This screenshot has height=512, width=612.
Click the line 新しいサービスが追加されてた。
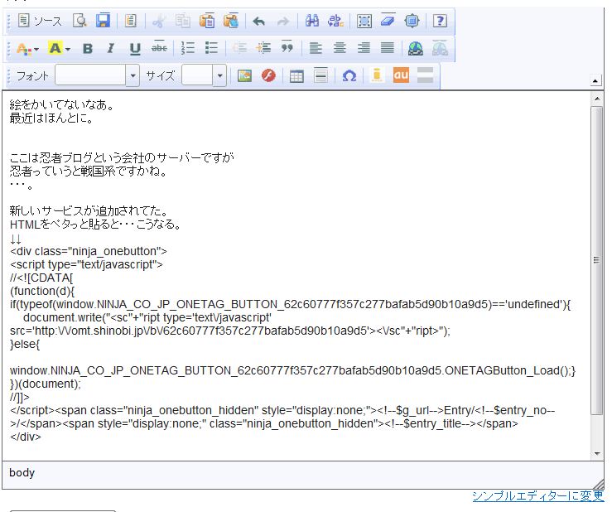point(89,211)
